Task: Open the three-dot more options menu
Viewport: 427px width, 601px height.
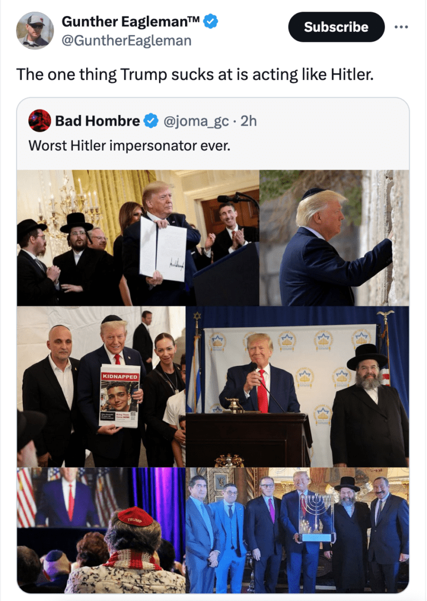Action: pos(401,27)
